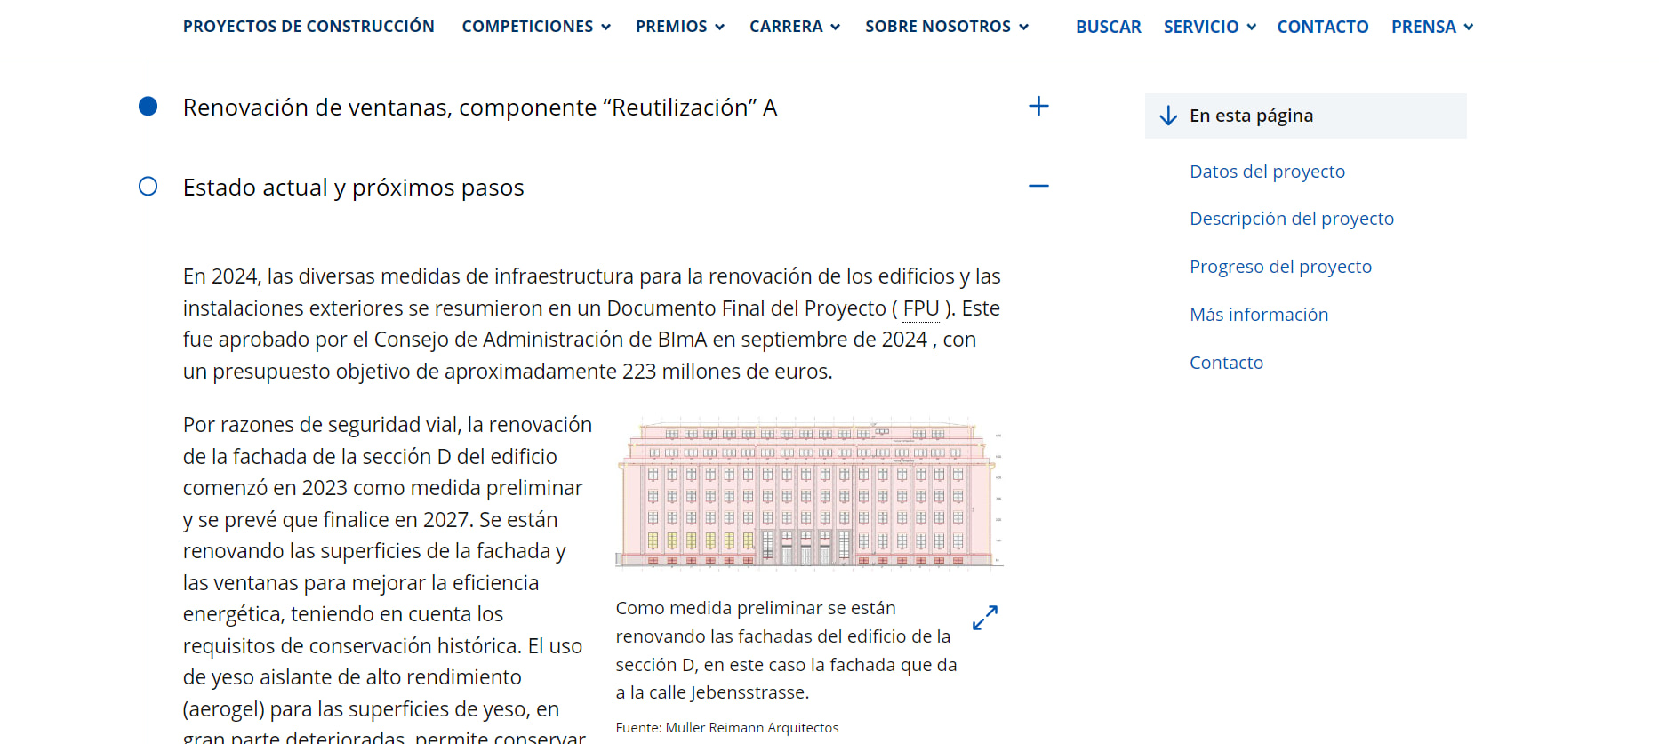The image size is (1659, 744).
Task: Enlarge the facade image with expand arrows icon
Action: [x=984, y=617]
